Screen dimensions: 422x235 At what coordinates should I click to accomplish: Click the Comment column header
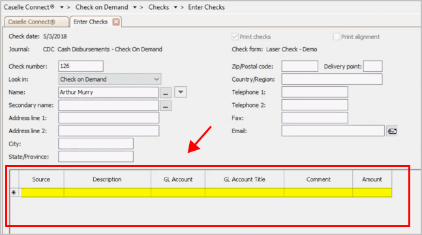click(318, 180)
